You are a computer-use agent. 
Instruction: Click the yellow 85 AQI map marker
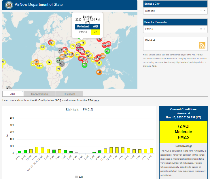coord(99,63)
